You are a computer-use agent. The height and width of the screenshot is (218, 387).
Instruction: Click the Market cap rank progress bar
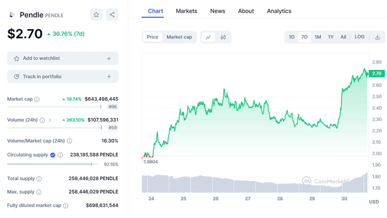54,107
